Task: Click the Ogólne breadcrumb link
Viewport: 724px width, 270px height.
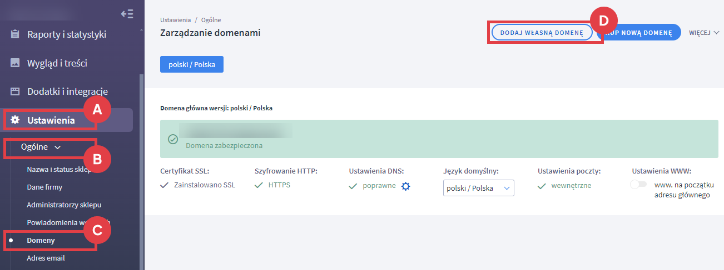Action: pos(211,20)
